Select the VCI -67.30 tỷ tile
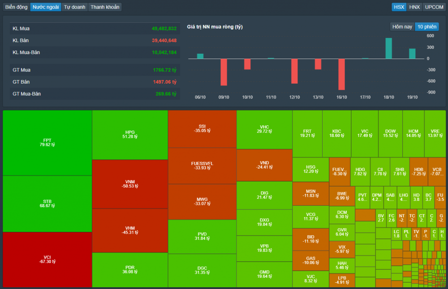This screenshot has width=448, height=289. 47,259
